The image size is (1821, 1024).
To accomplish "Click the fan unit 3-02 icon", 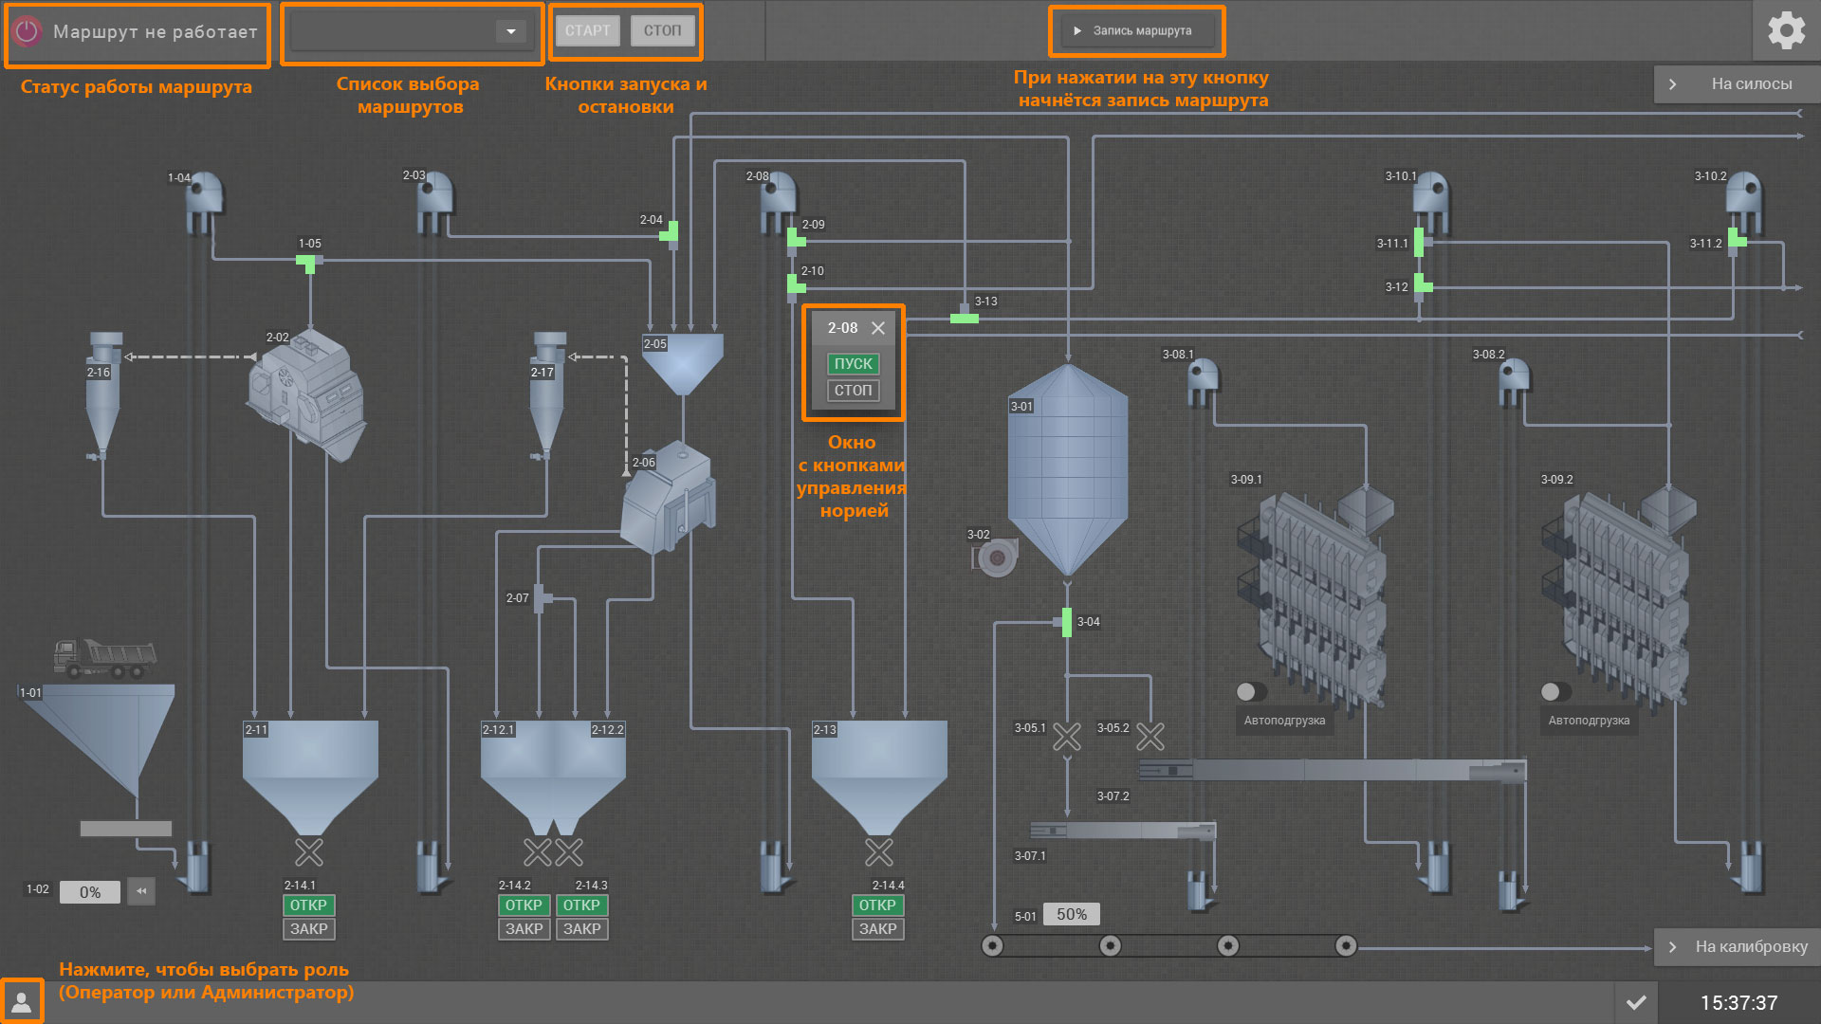I will coord(995,558).
